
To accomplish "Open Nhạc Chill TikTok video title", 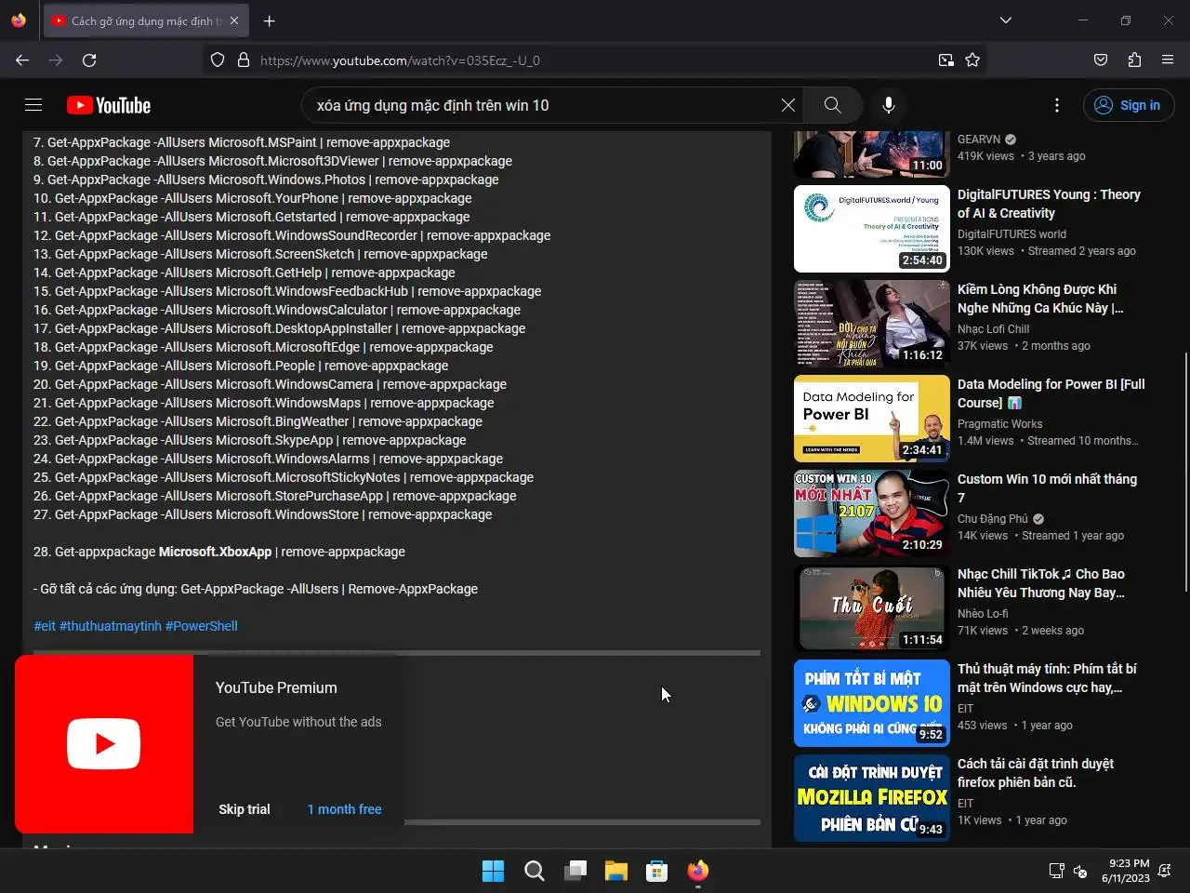I will tap(1041, 583).
